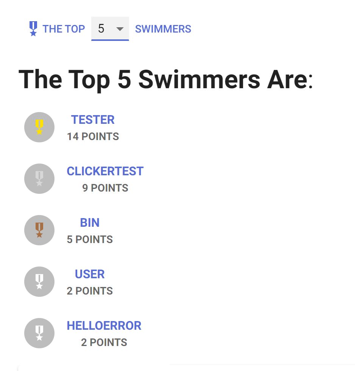Click the SWIMMERS label text
Screen dimensions: 355x371
[x=163, y=29]
